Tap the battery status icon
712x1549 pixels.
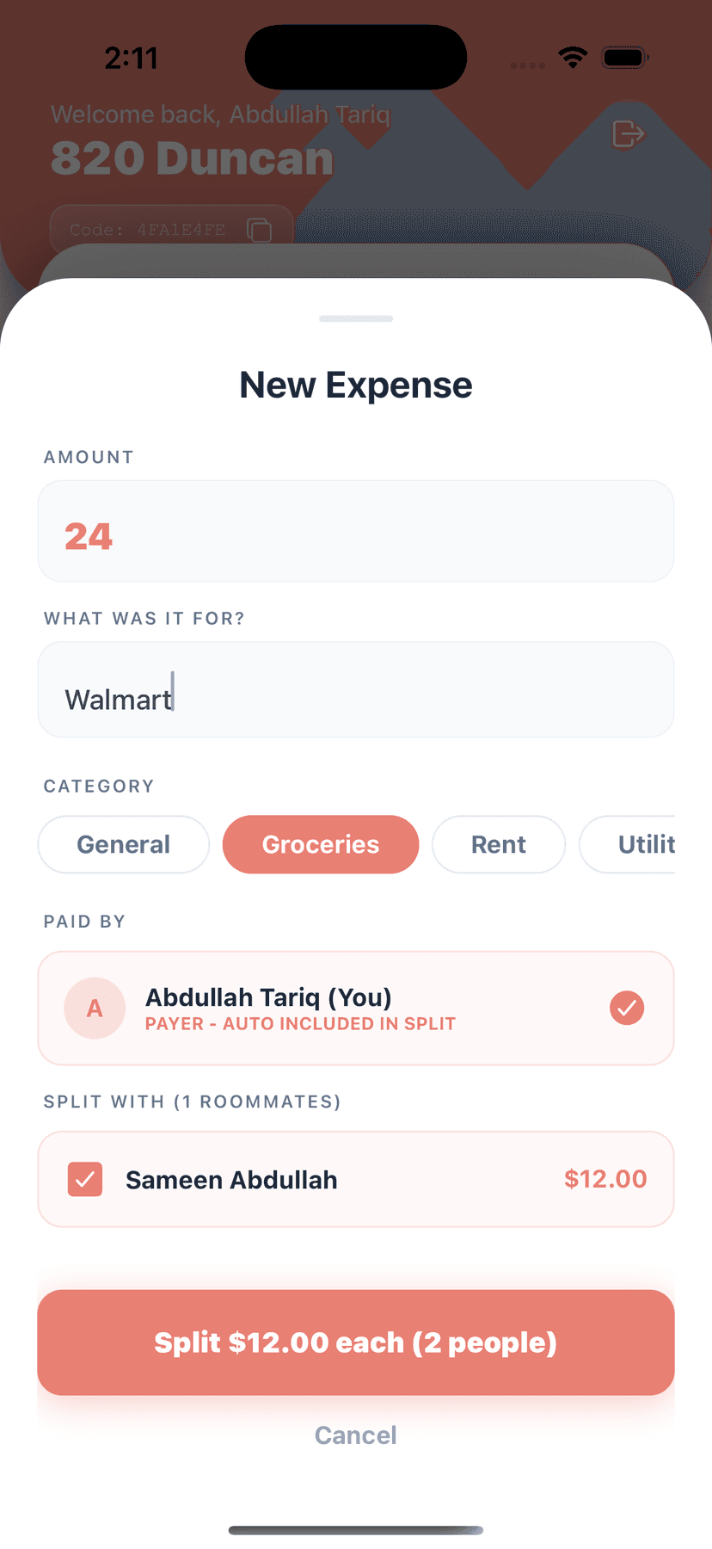click(625, 58)
